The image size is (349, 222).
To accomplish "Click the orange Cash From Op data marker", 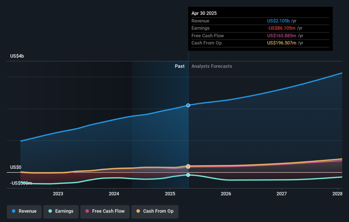I will [188, 166].
